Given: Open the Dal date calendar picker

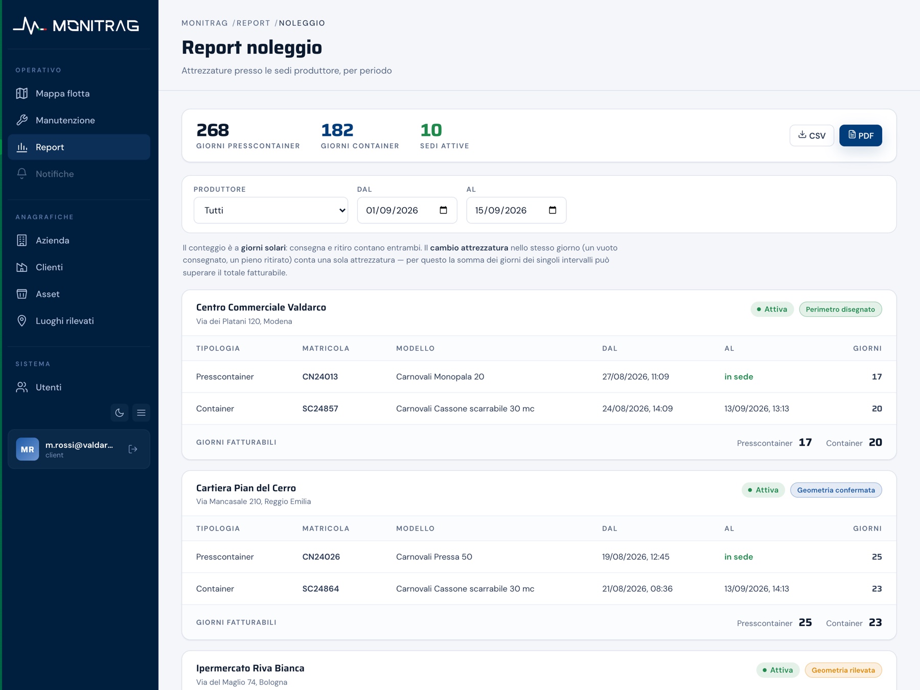Looking at the screenshot, I should click(x=444, y=210).
